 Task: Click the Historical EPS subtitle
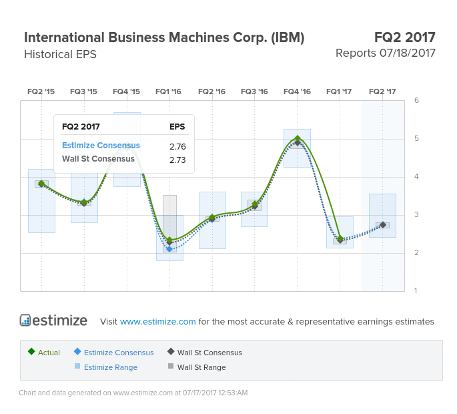pos(60,54)
